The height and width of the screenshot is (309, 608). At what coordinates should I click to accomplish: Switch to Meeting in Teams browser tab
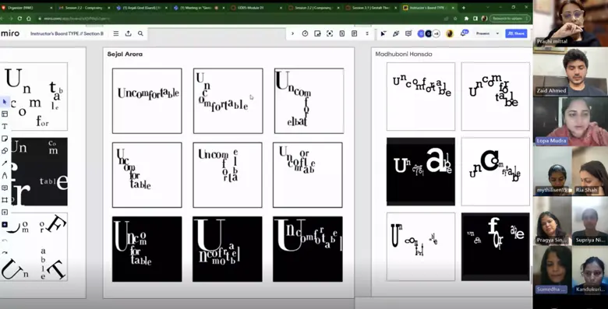pyautogui.click(x=198, y=8)
